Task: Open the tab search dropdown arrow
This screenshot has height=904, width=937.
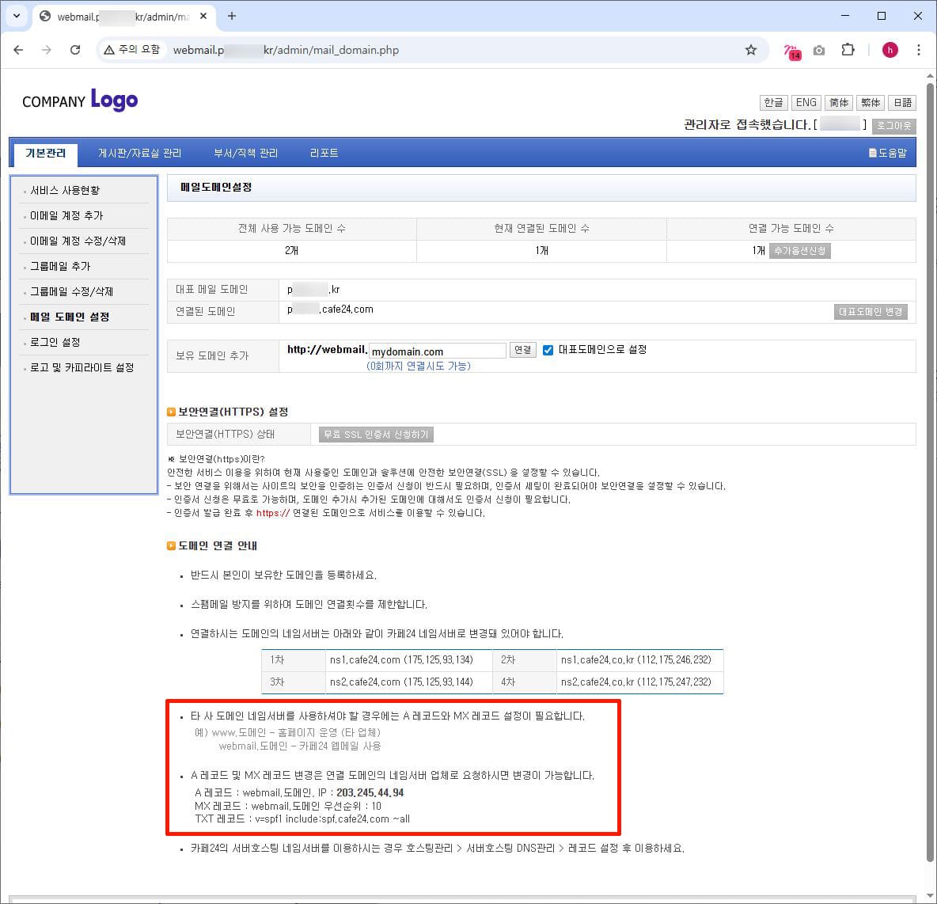Action: (x=17, y=16)
